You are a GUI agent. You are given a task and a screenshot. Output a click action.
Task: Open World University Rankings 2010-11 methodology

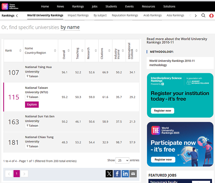coord(172,63)
